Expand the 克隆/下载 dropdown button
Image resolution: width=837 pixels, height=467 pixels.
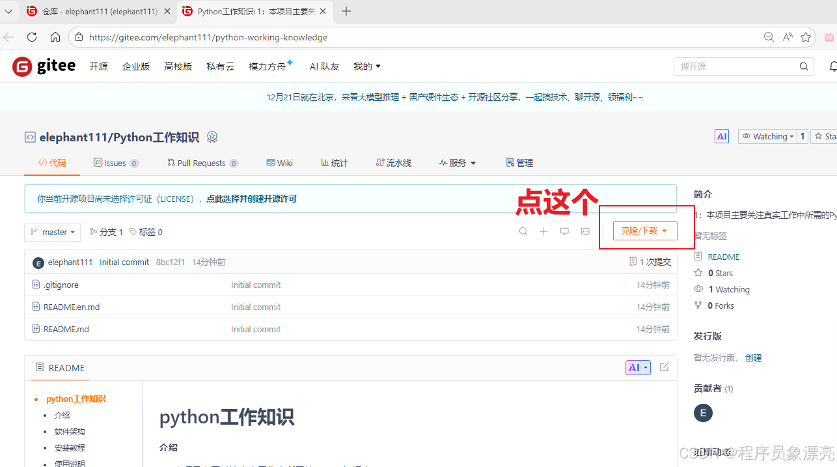click(x=645, y=231)
